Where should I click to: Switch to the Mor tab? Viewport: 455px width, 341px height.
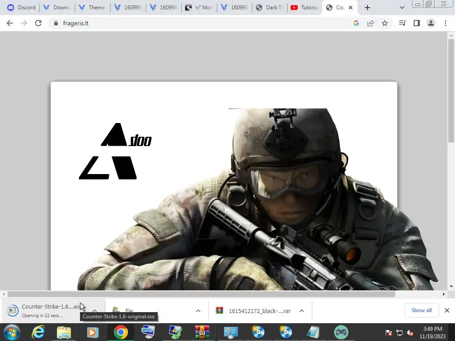(199, 8)
